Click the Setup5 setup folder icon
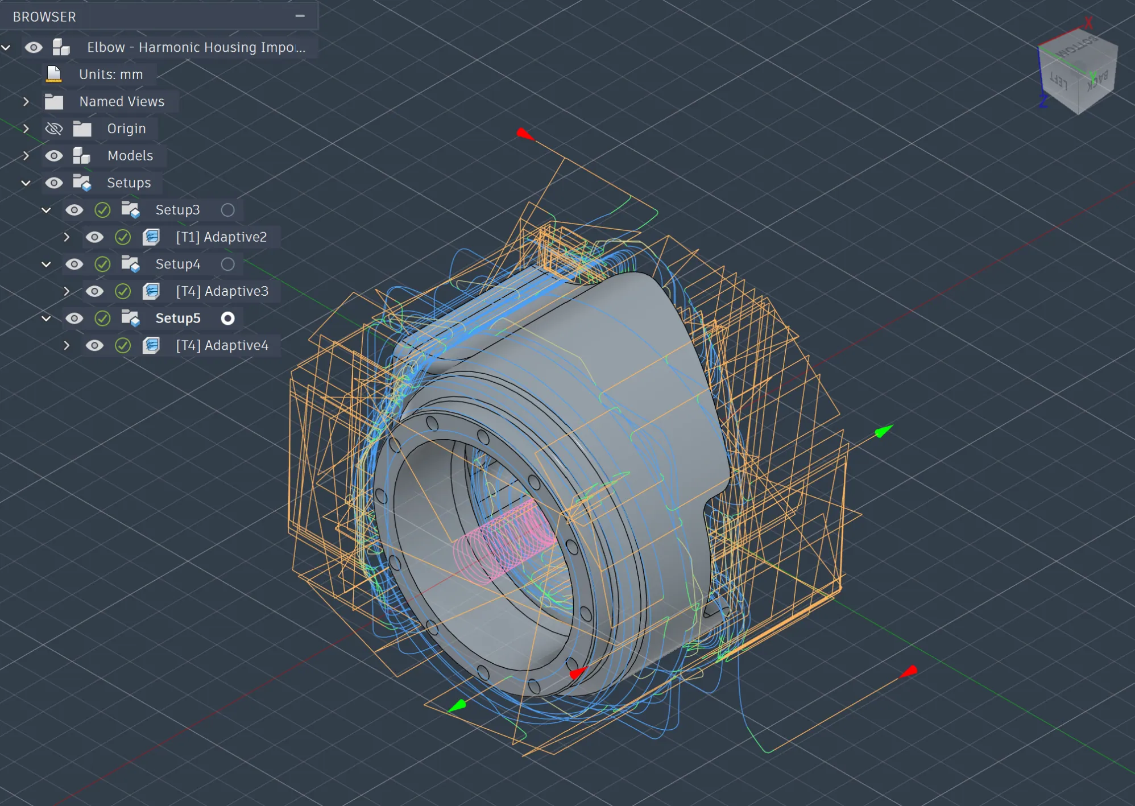 [130, 318]
